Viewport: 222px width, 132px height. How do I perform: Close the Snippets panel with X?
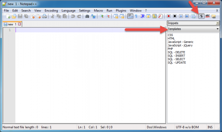click(217, 23)
